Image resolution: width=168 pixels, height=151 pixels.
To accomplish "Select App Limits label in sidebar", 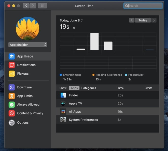I will coord(25,96).
